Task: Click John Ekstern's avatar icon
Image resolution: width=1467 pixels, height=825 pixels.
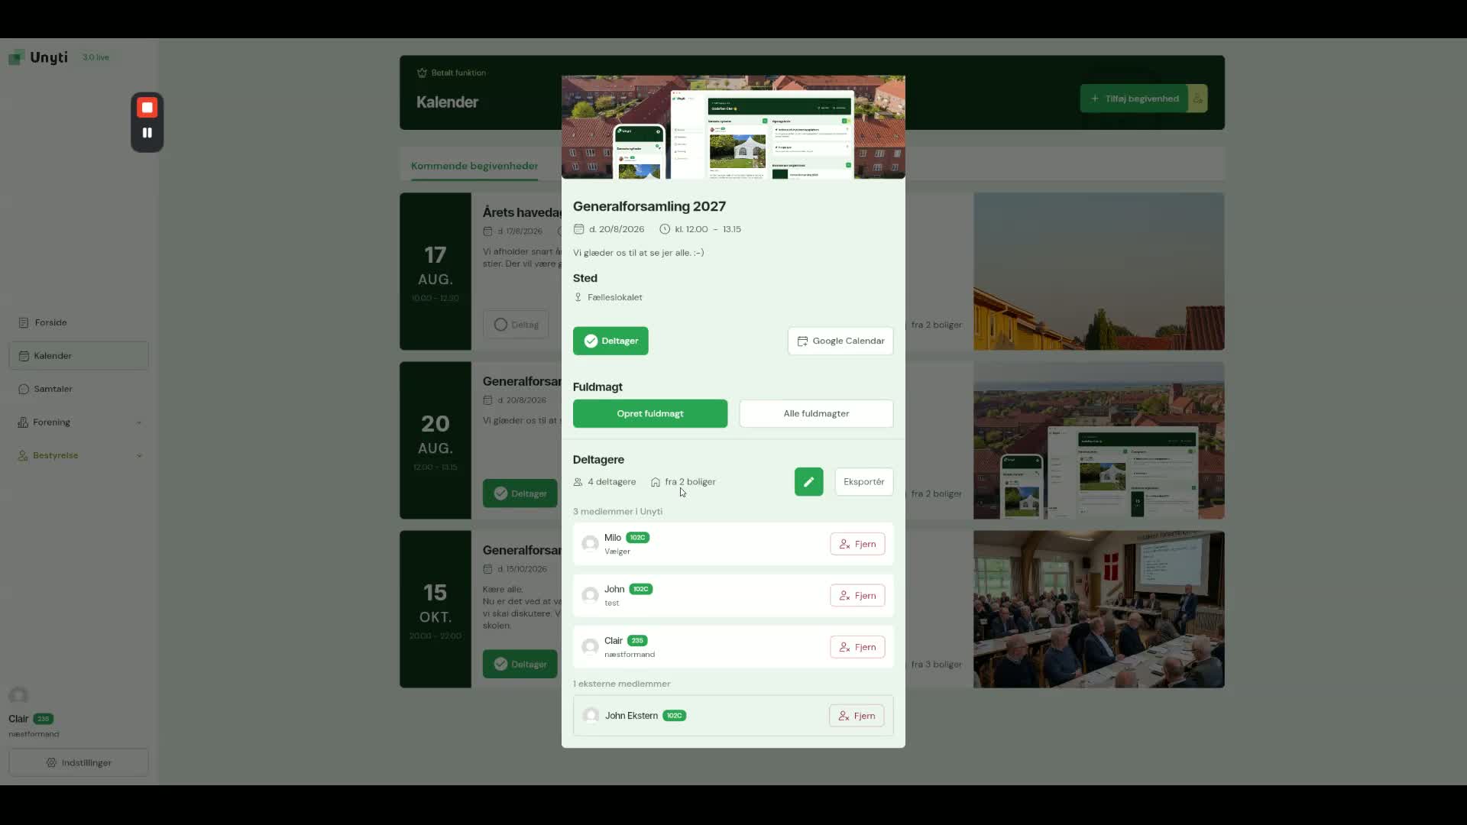Action: tap(591, 716)
